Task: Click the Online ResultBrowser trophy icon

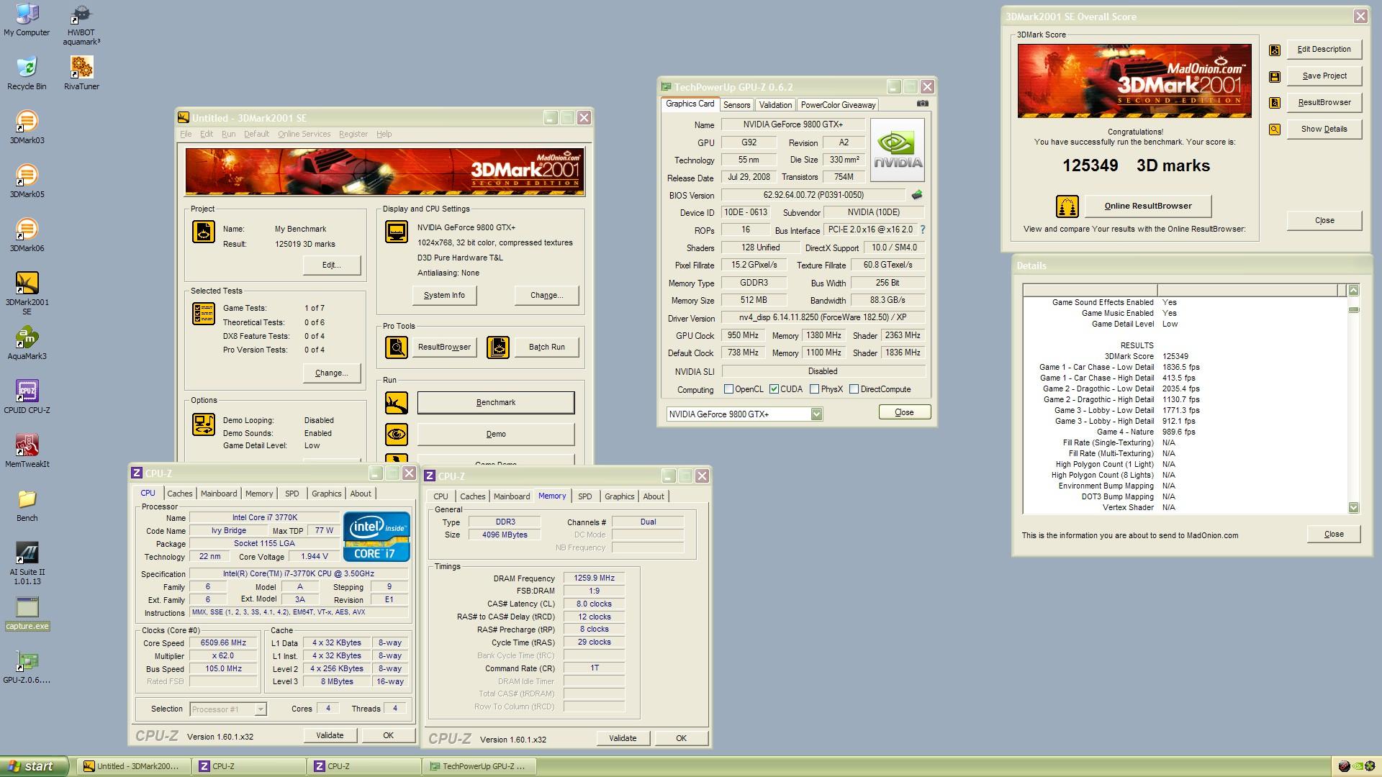Action: click(x=1067, y=206)
